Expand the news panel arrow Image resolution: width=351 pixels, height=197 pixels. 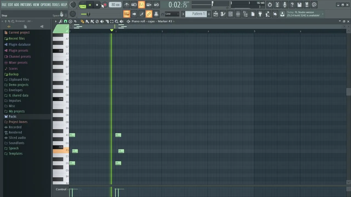click(322, 14)
